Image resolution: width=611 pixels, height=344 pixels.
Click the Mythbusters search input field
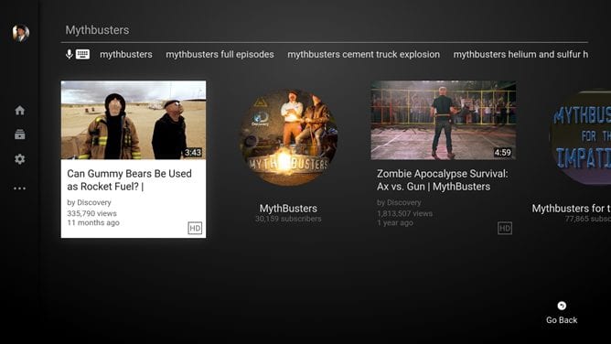325,30
